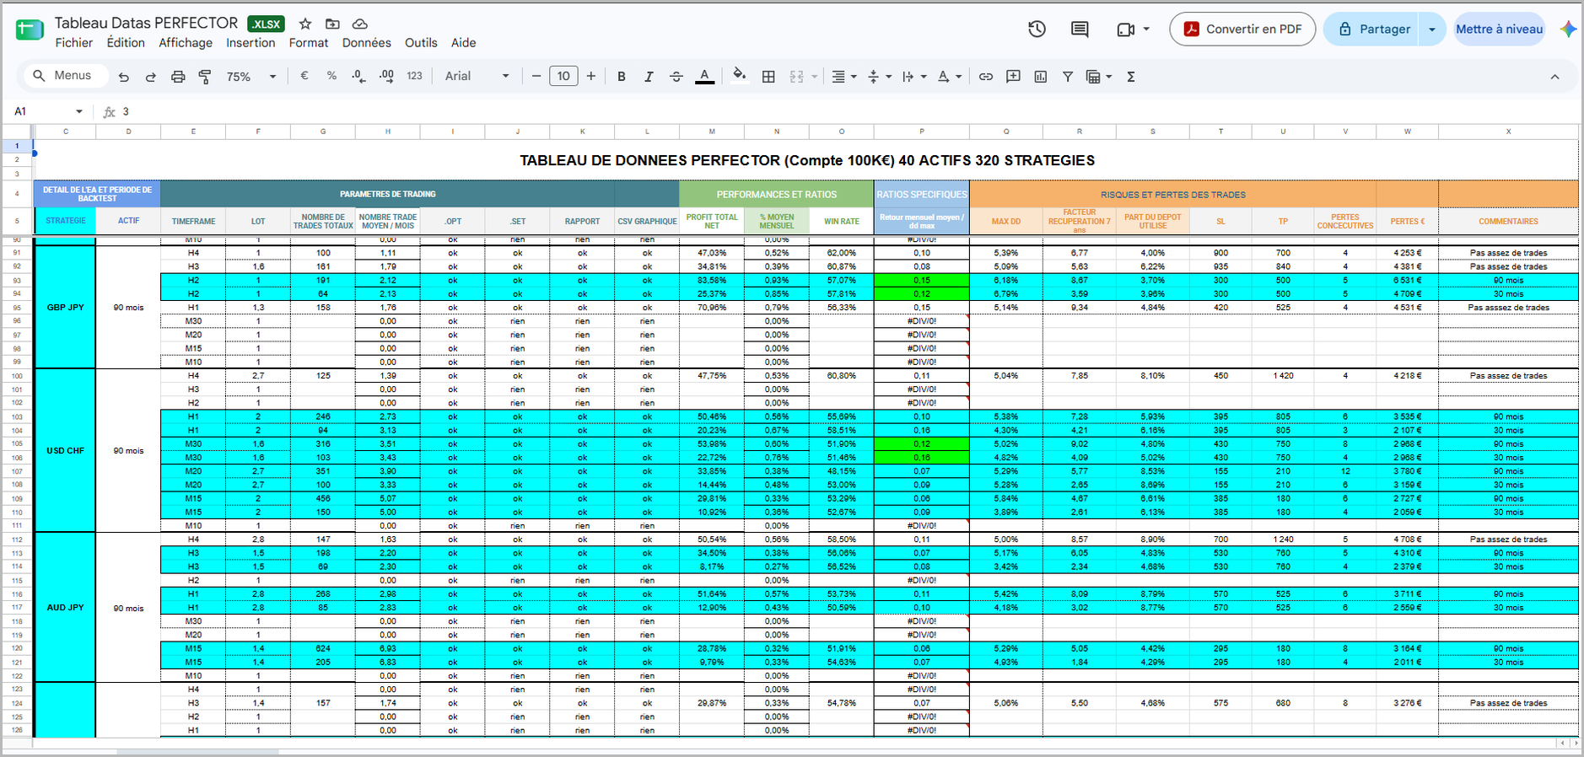Open the 123 number formats menu
Image resolution: width=1584 pixels, height=757 pixels.
(414, 76)
